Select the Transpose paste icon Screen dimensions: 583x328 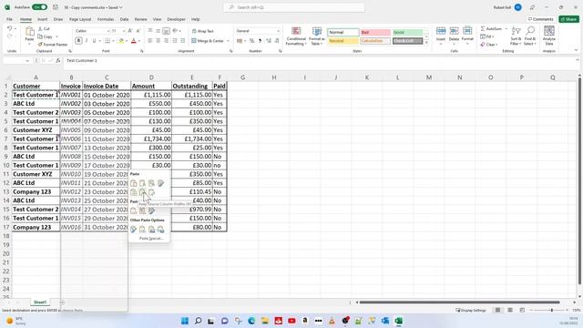click(x=151, y=192)
